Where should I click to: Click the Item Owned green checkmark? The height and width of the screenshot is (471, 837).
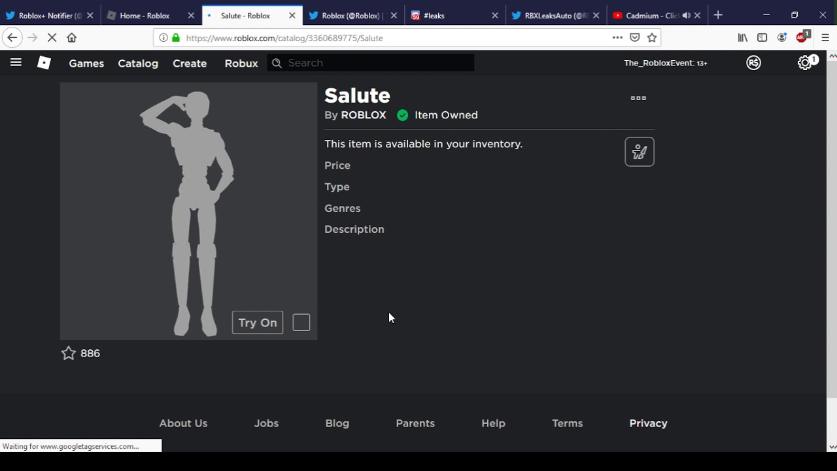[403, 115]
